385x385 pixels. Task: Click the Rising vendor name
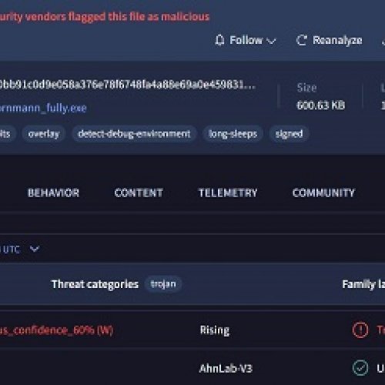coord(215,330)
